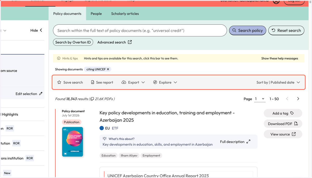
Task: Open See report
Action: coord(102,82)
